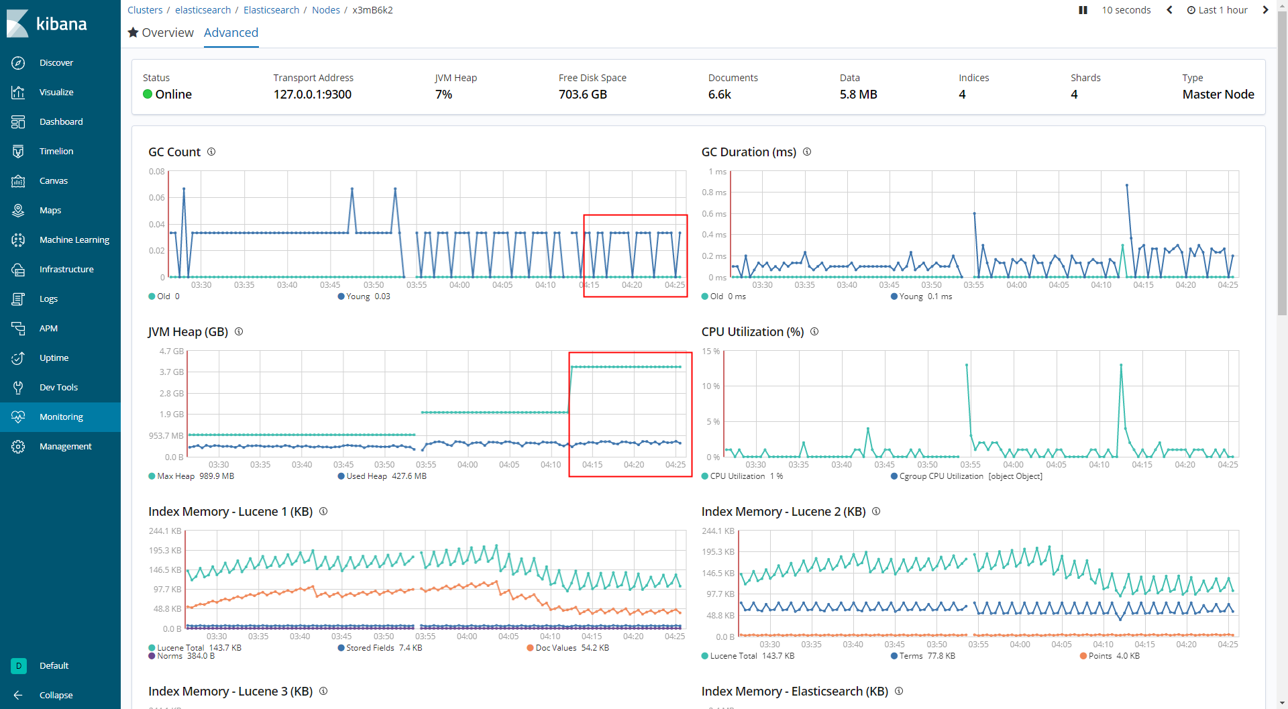Open the Logs sidebar icon
The image size is (1288, 709).
tap(18, 299)
